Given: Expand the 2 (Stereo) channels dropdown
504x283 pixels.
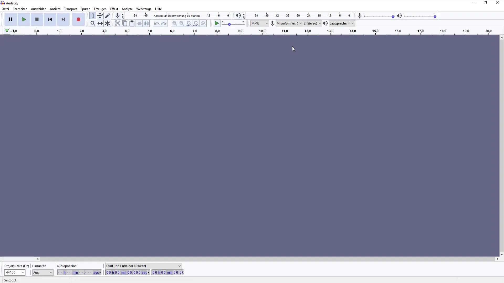Looking at the screenshot, I should [312, 23].
